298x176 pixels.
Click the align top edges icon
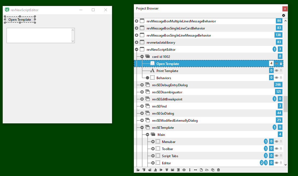144,170
